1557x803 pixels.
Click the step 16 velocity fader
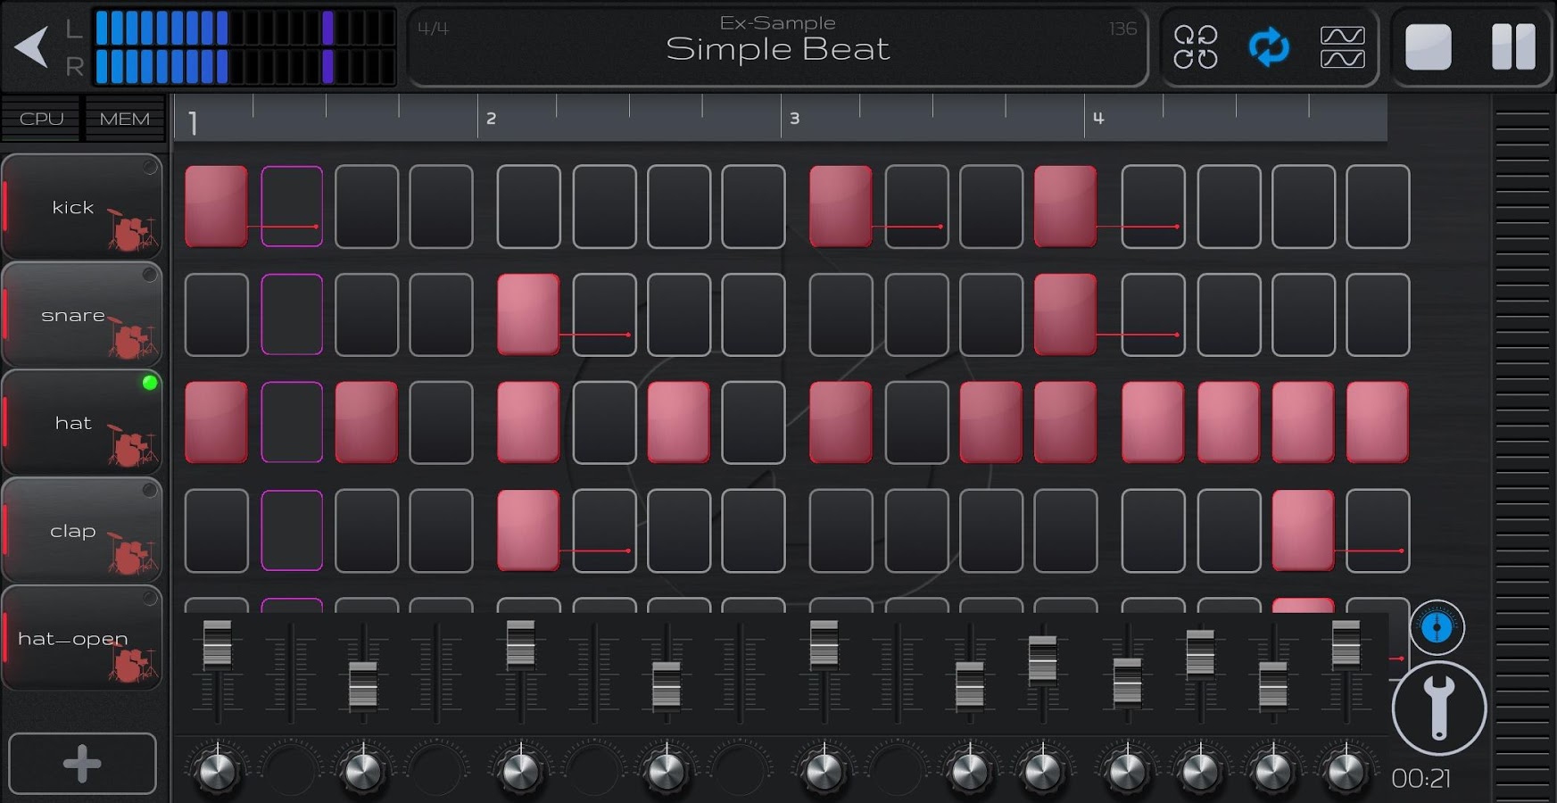(x=1346, y=644)
